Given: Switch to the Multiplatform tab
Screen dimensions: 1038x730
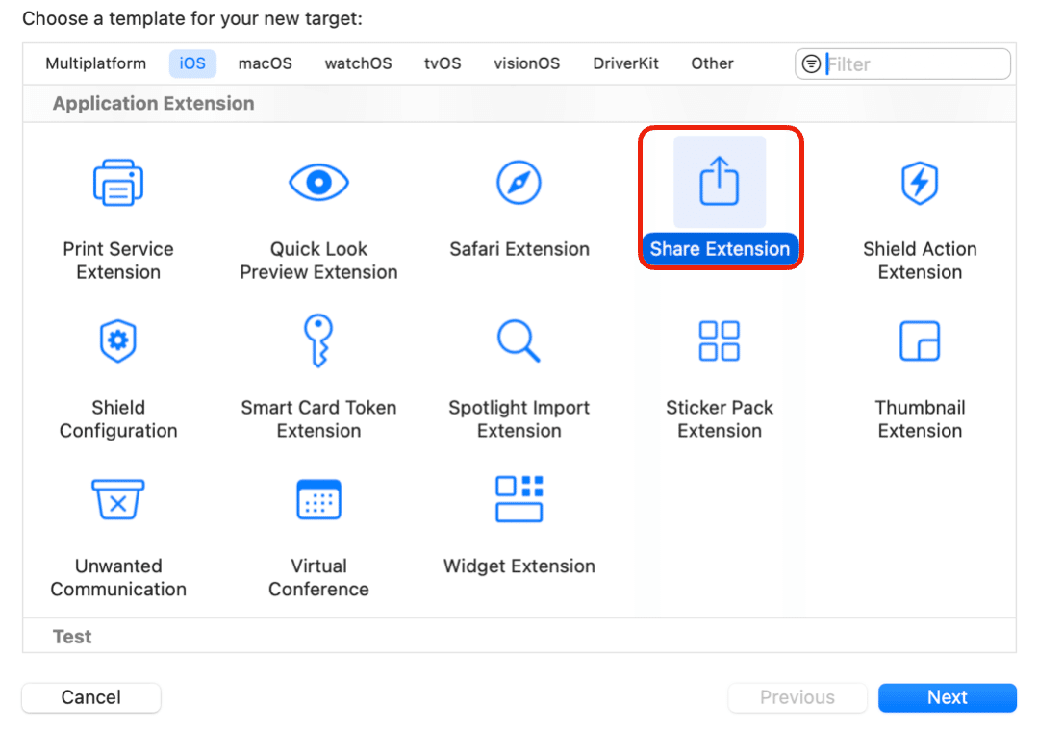Looking at the screenshot, I should [x=96, y=63].
